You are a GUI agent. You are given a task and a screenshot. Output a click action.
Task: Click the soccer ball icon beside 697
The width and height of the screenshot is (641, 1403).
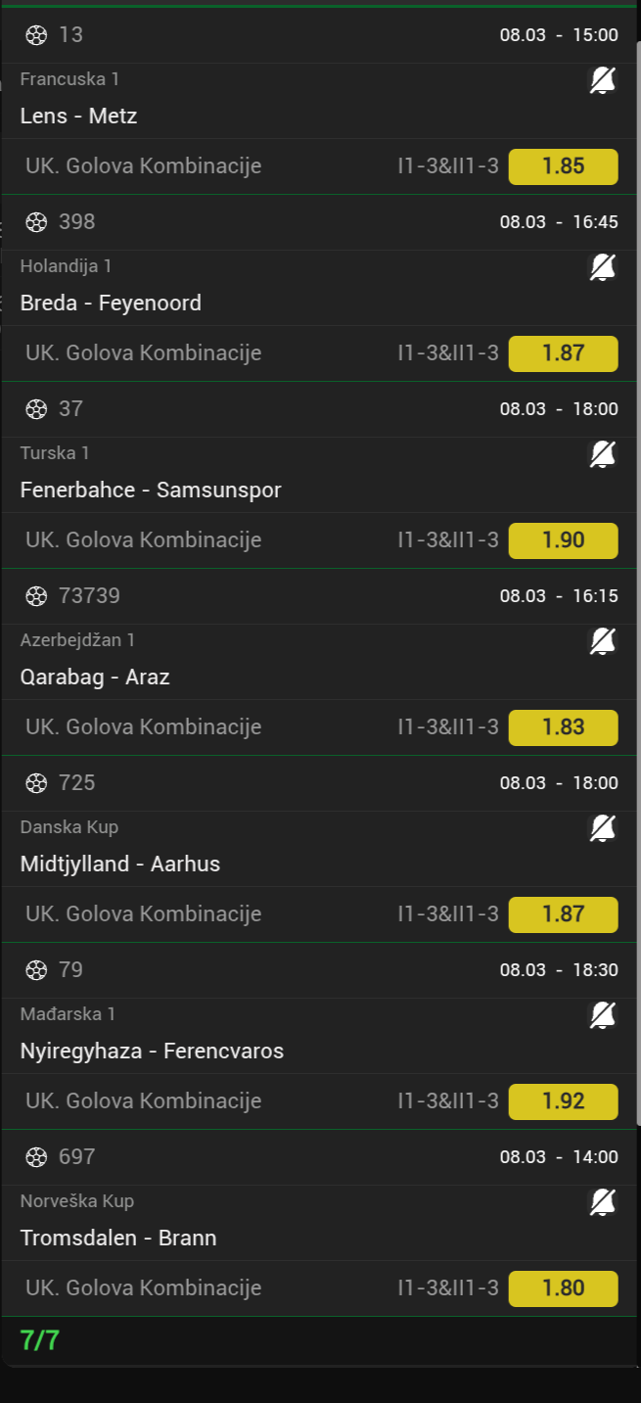click(x=36, y=1157)
